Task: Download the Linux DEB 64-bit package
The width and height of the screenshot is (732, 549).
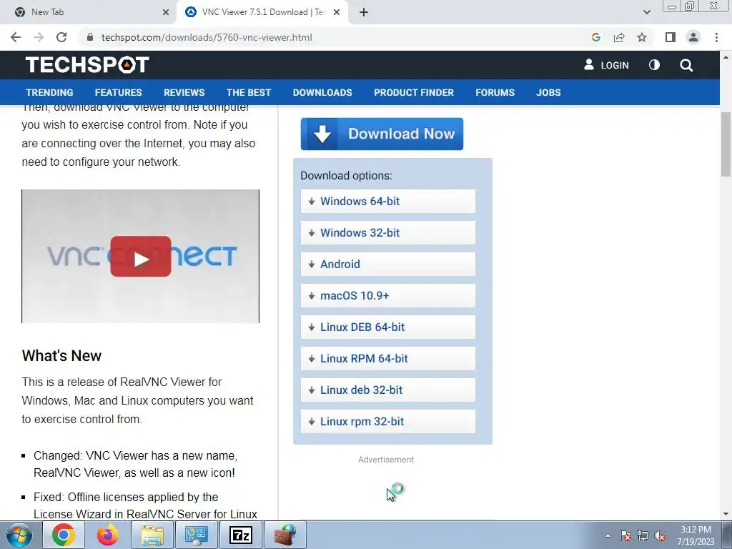Action: (x=388, y=327)
